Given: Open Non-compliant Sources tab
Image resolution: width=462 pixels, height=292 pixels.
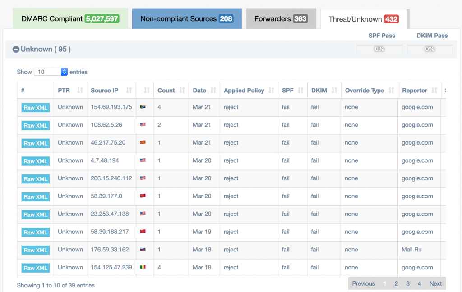Looking at the screenshot, I should 186,19.
